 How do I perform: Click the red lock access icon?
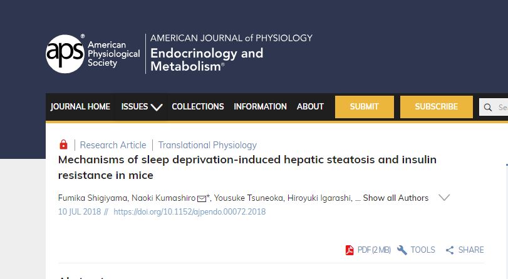pyautogui.click(x=63, y=145)
